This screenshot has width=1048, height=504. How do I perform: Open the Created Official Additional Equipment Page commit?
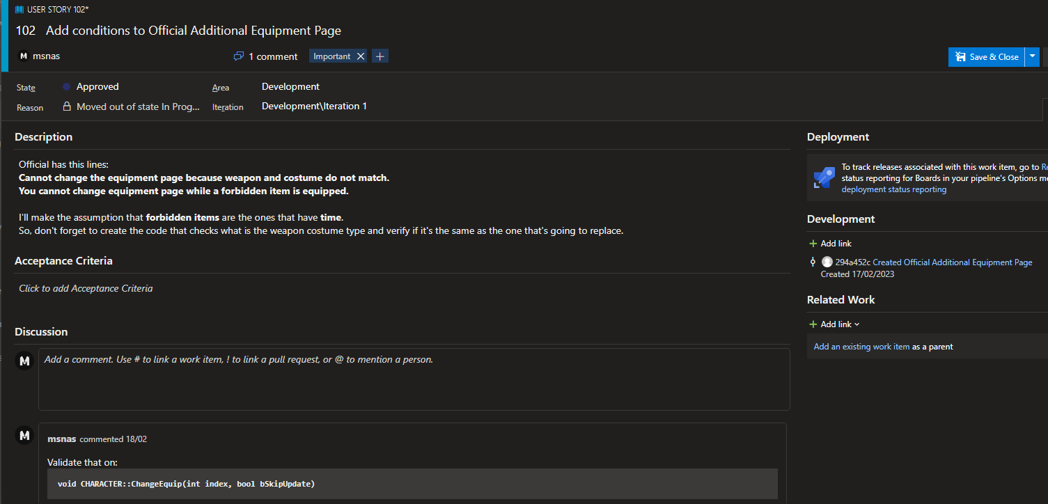click(x=952, y=262)
